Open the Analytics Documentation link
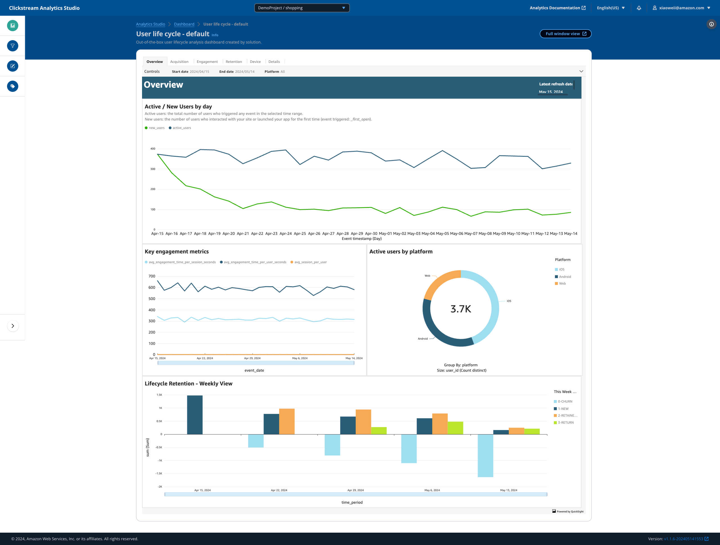720x545 pixels. click(557, 8)
